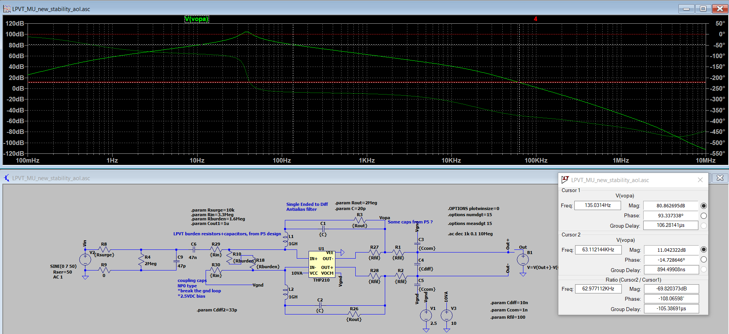This screenshot has width=729, height=334.
Task: Click Ratio Group Delay field -105.38691µs
Action: (671, 309)
